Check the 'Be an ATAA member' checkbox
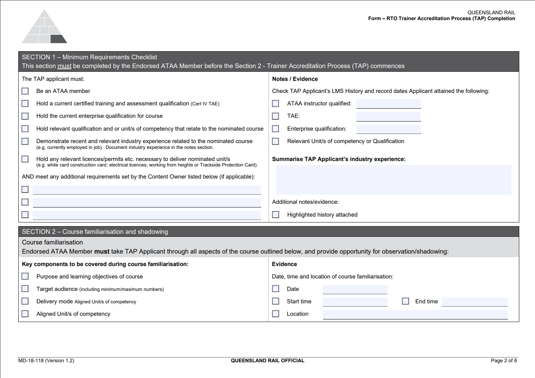This screenshot has width=535, height=378. coord(25,91)
